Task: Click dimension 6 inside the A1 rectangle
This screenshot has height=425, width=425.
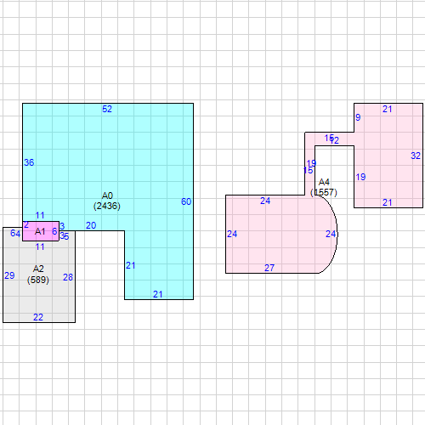Action: pyautogui.click(x=54, y=231)
